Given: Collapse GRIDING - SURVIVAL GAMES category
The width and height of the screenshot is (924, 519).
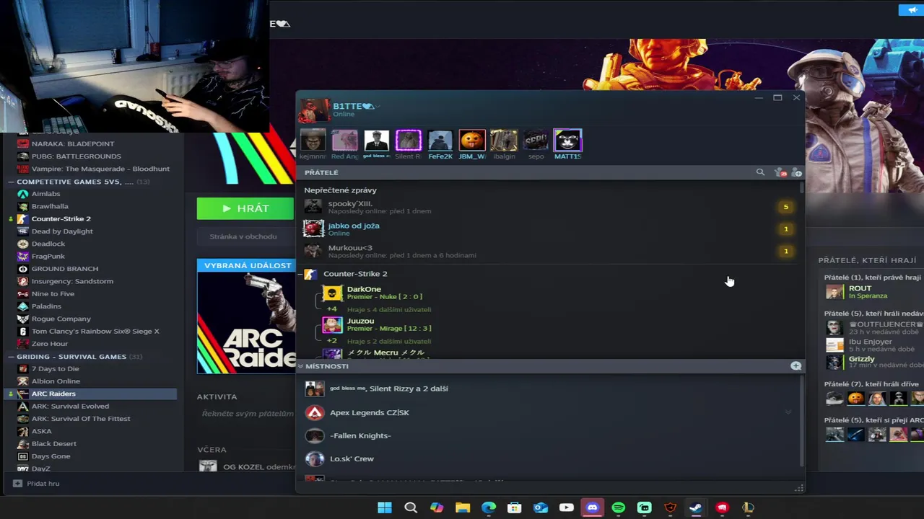Looking at the screenshot, I should point(12,356).
